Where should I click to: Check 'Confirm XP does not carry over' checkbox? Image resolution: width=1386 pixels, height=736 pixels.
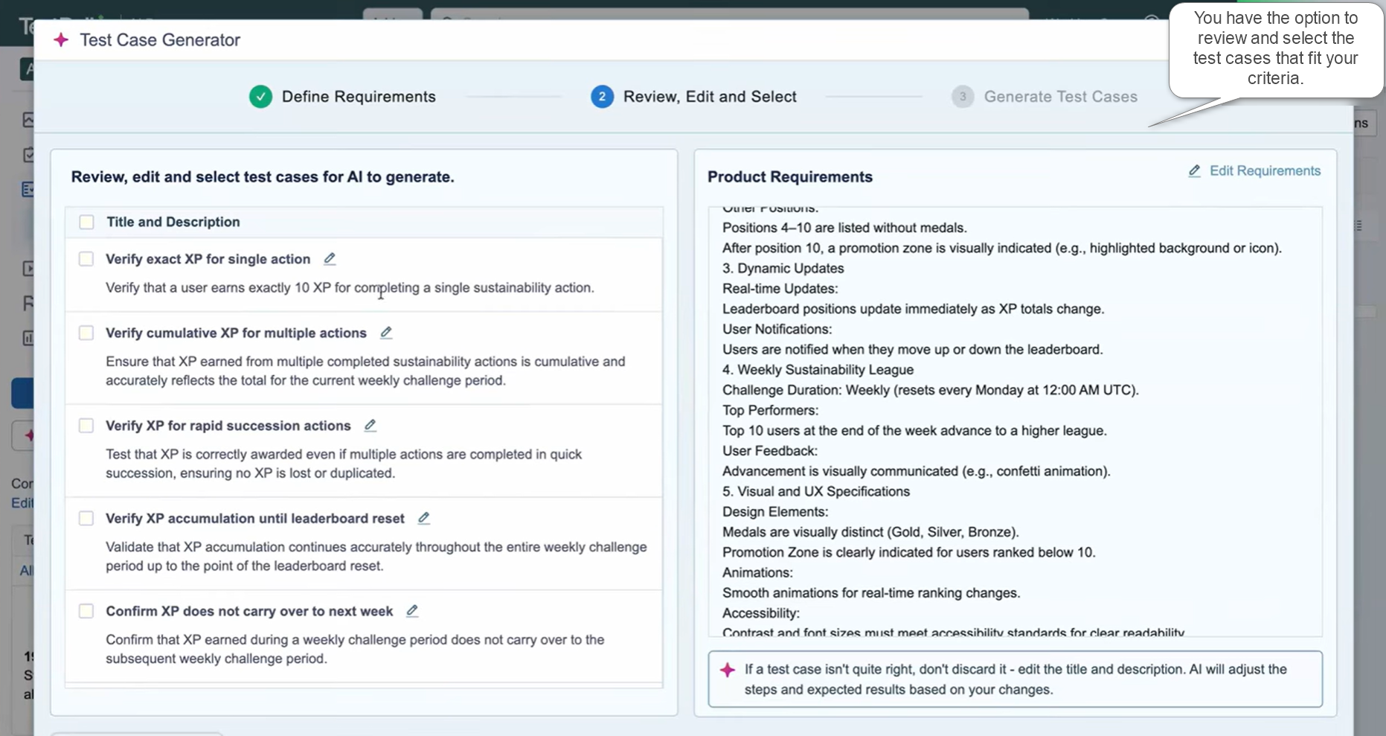point(86,611)
